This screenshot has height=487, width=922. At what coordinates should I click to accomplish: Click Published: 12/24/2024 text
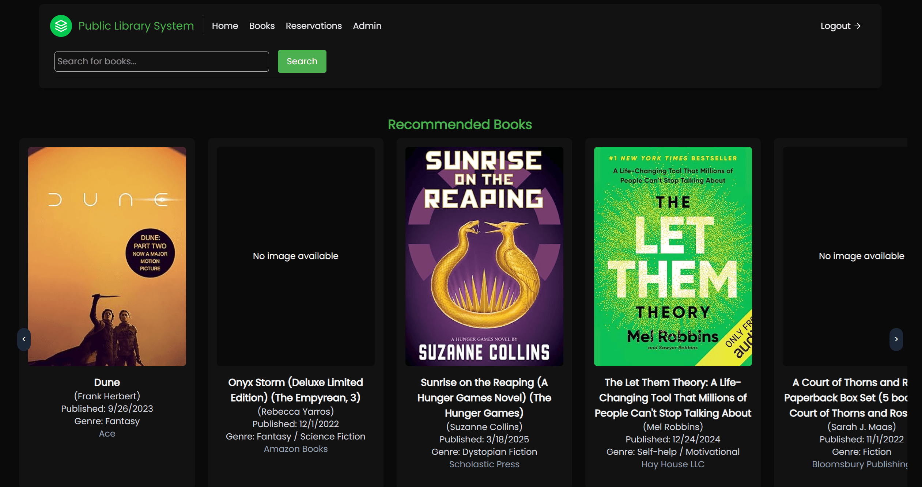click(673, 440)
